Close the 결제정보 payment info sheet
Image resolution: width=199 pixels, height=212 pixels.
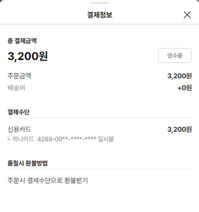pyautogui.click(x=187, y=15)
